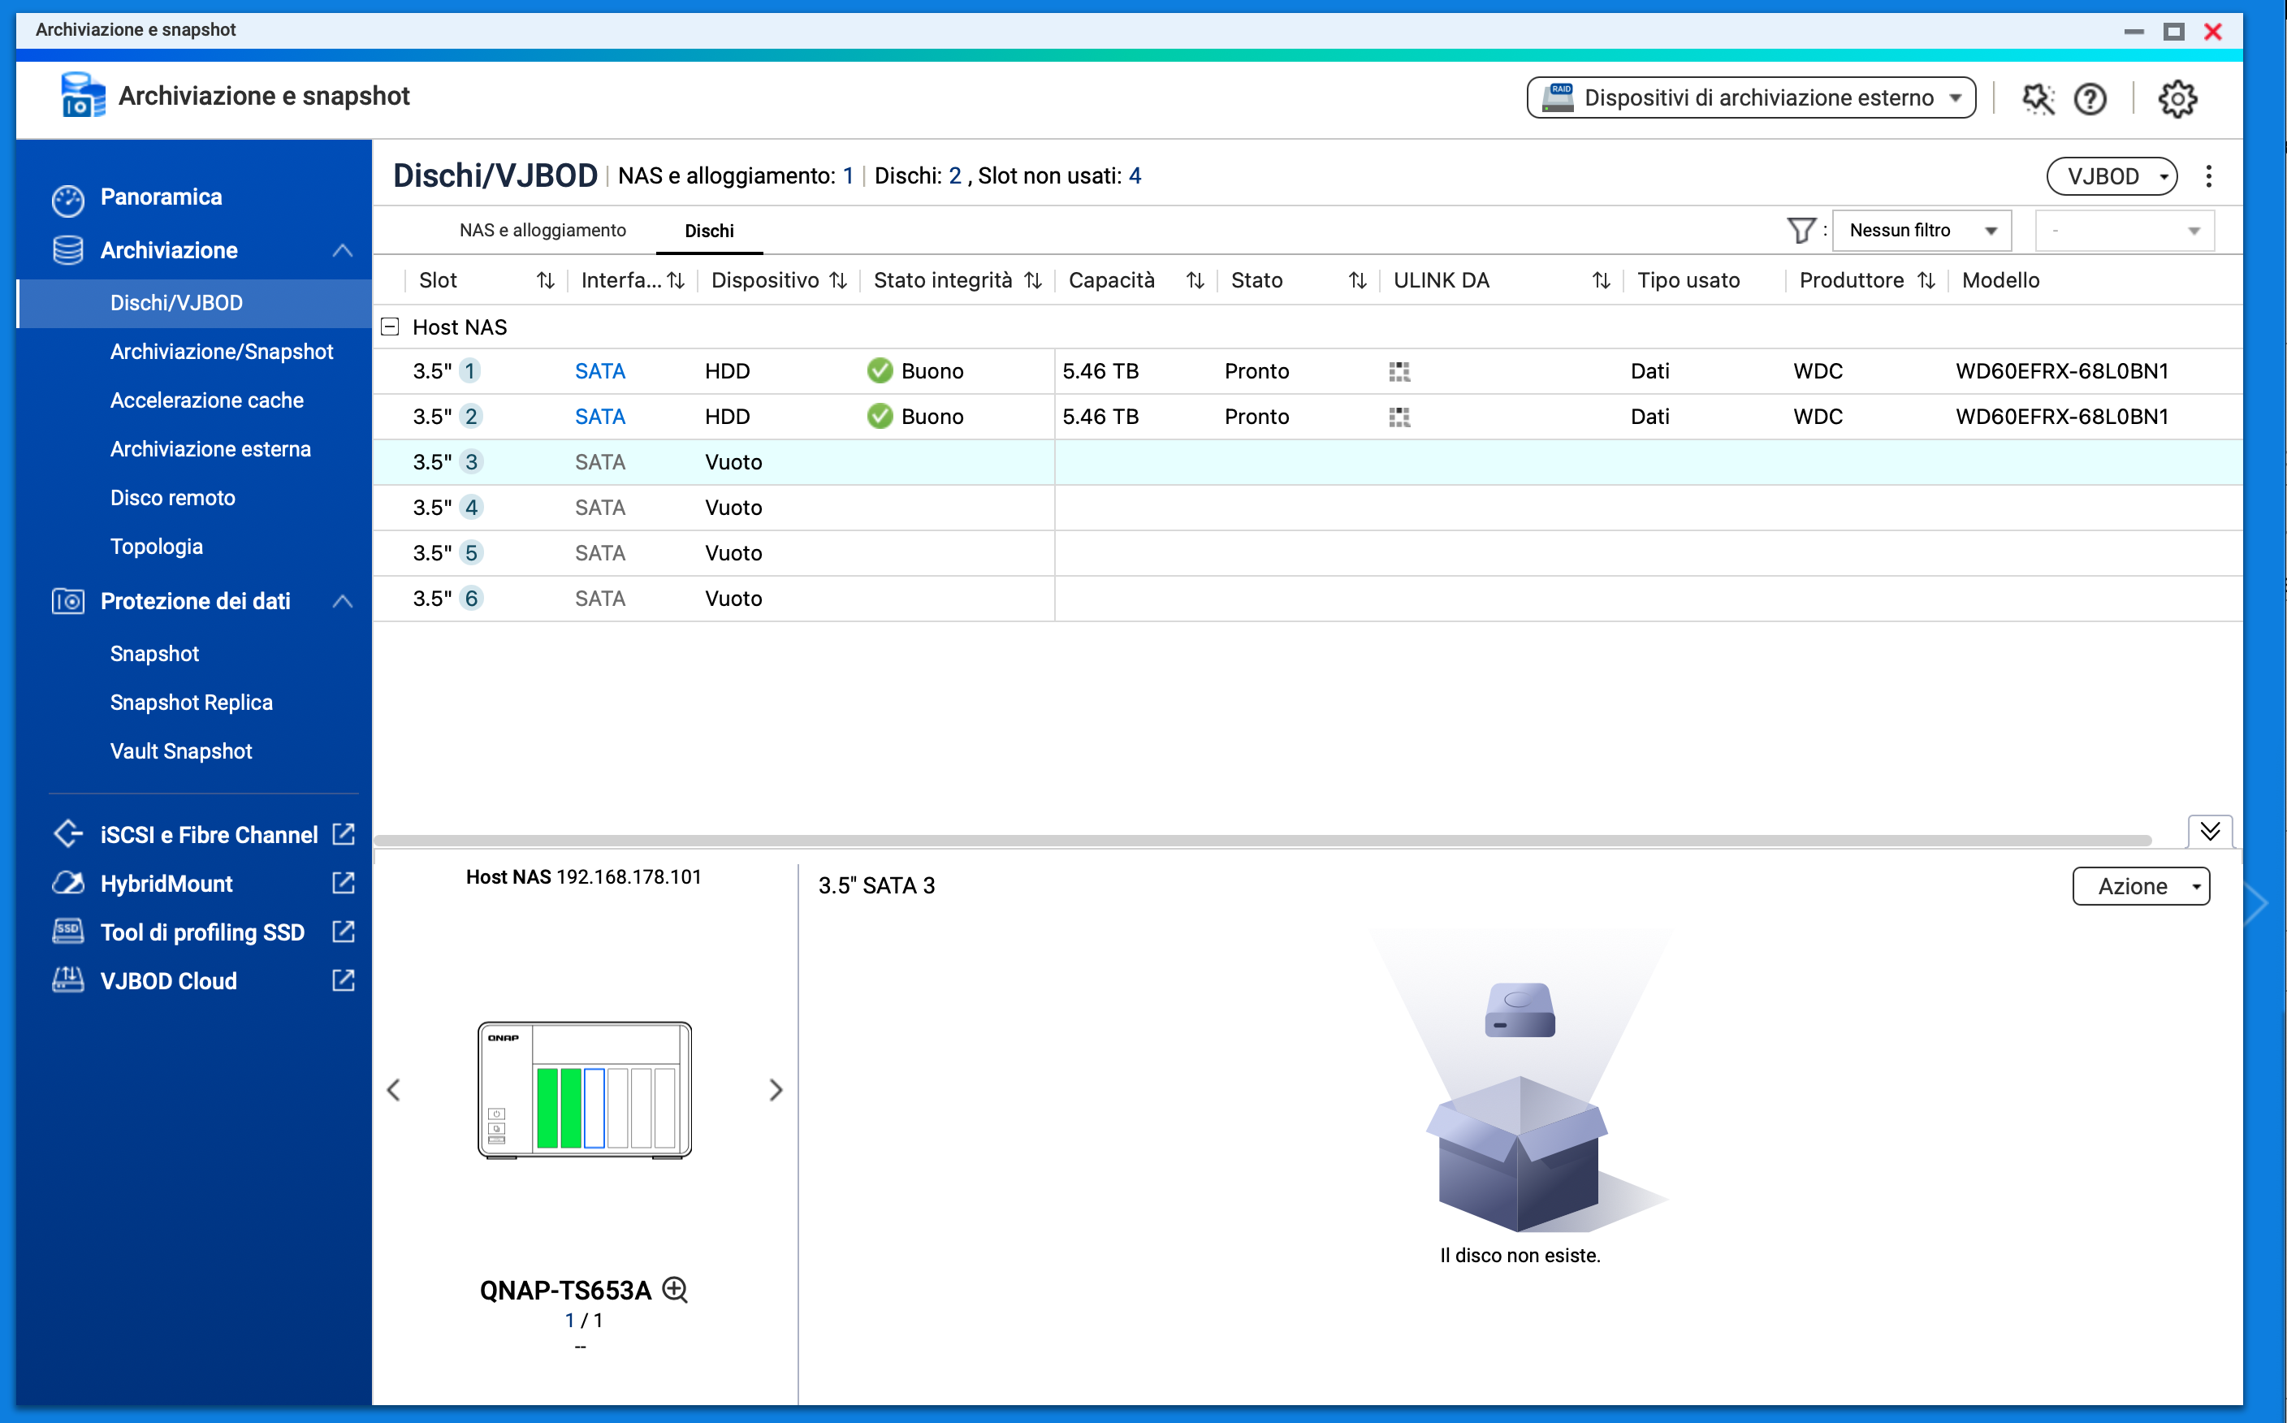Open the three-dot more options menu

[x=2209, y=176]
